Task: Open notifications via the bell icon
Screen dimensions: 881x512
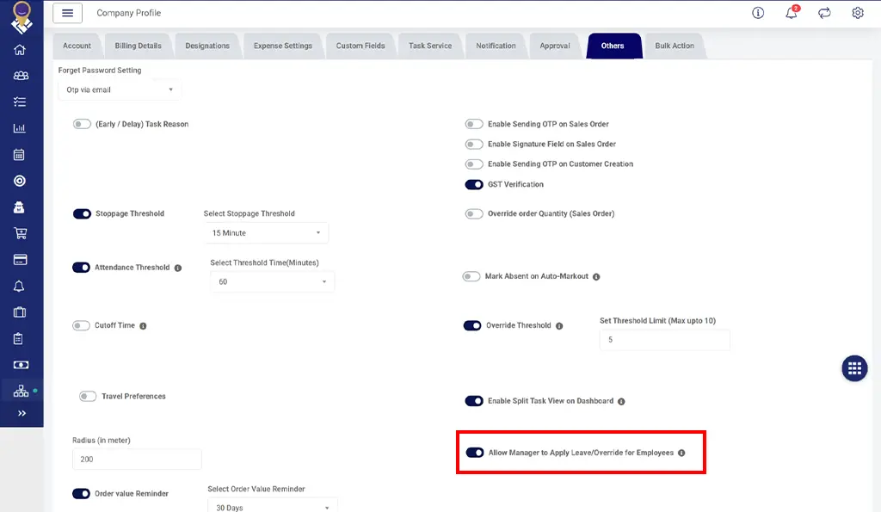Action: pos(791,13)
